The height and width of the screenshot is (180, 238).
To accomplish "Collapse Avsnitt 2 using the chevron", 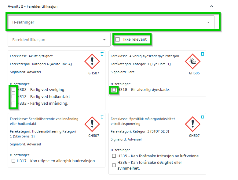I will (211, 6).
